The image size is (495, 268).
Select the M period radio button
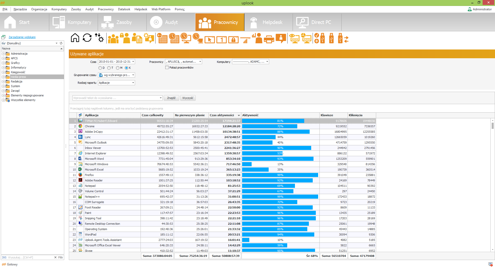pyautogui.click(x=118, y=68)
